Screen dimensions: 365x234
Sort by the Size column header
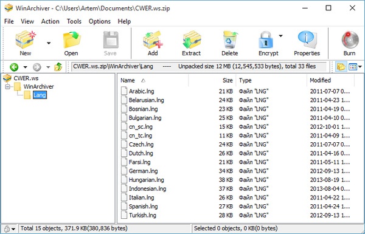[x=212, y=80]
